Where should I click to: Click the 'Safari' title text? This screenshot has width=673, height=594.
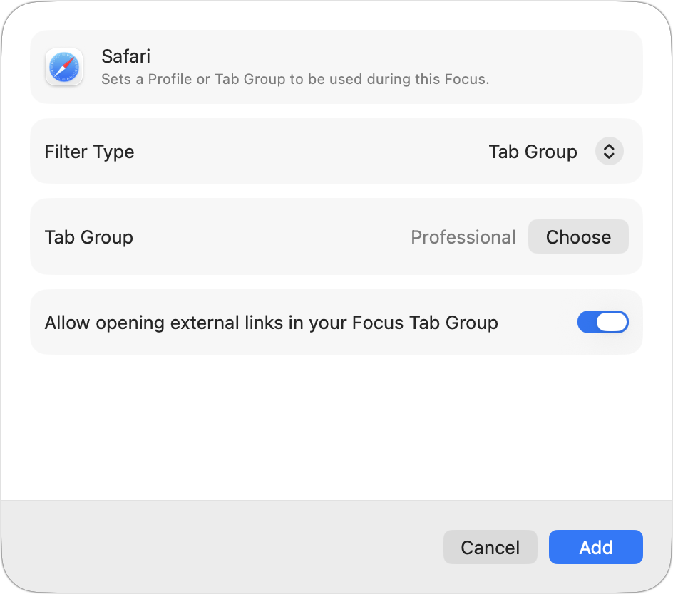pos(126,56)
